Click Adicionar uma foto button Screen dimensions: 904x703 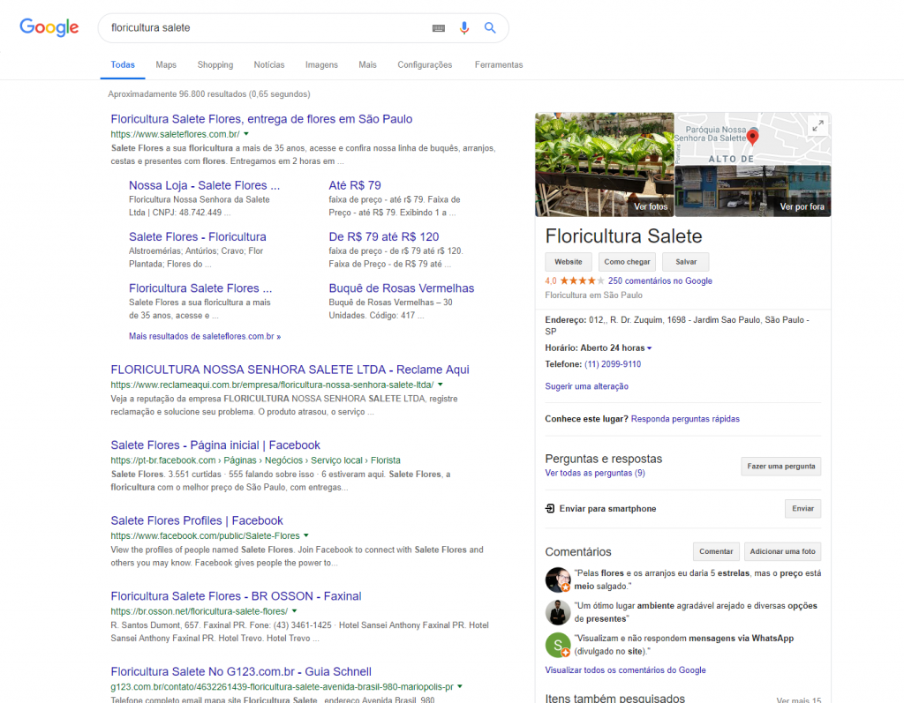(x=782, y=551)
